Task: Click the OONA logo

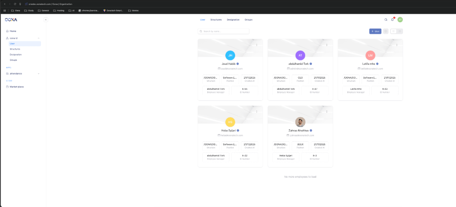Action: 11,20
